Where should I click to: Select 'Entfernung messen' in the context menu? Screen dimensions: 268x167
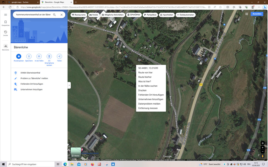tap(148, 108)
